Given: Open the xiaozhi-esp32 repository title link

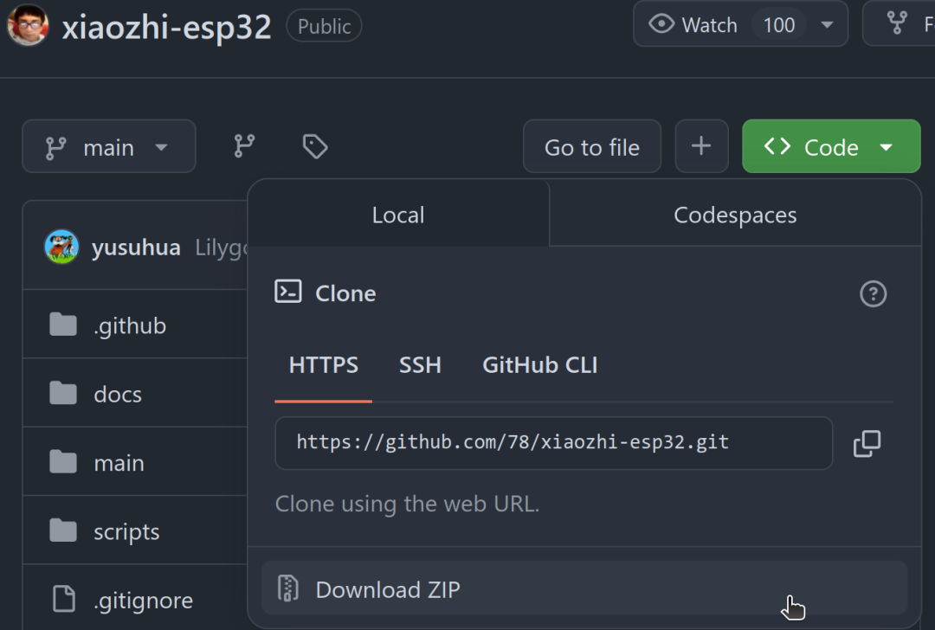Looking at the screenshot, I should tap(166, 27).
